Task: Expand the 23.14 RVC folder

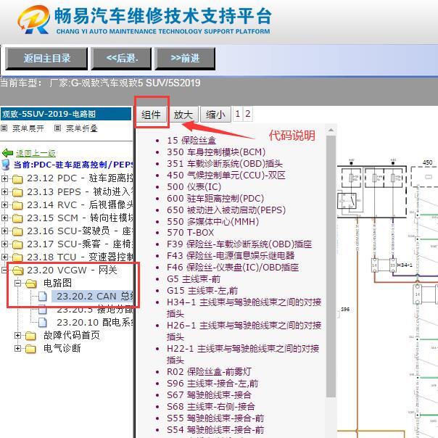Action: (4, 204)
